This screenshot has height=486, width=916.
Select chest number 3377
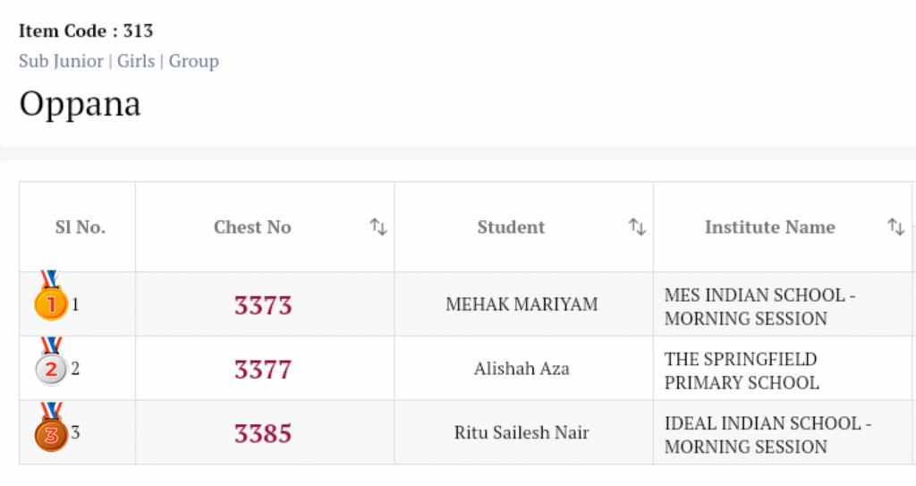tap(263, 369)
